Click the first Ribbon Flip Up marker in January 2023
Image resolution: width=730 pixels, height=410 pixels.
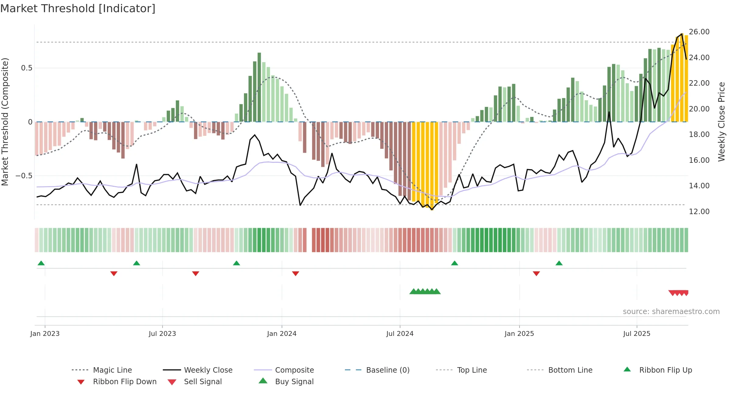[41, 263]
